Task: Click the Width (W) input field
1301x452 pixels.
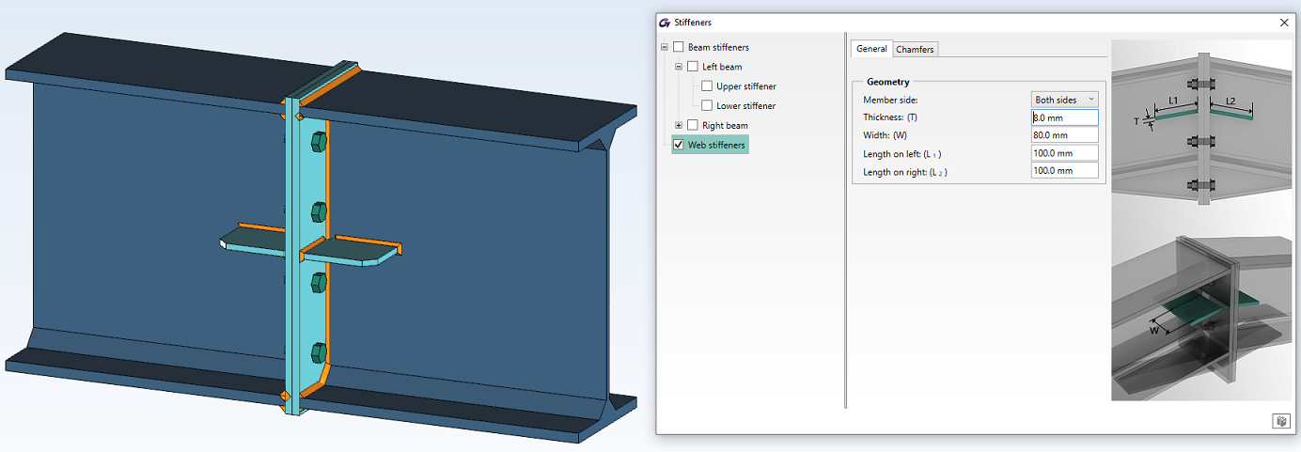Action: 1064,135
